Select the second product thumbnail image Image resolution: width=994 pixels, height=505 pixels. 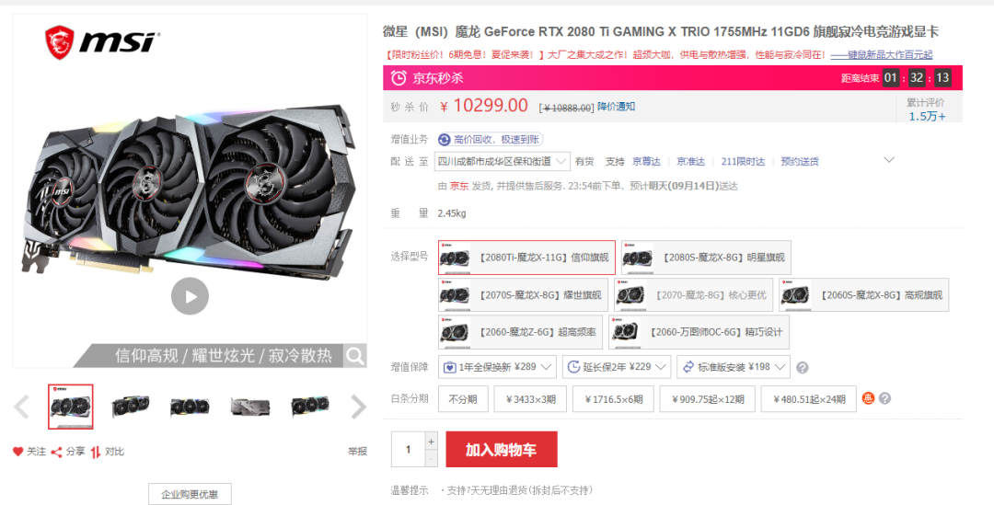pyautogui.click(x=130, y=407)
